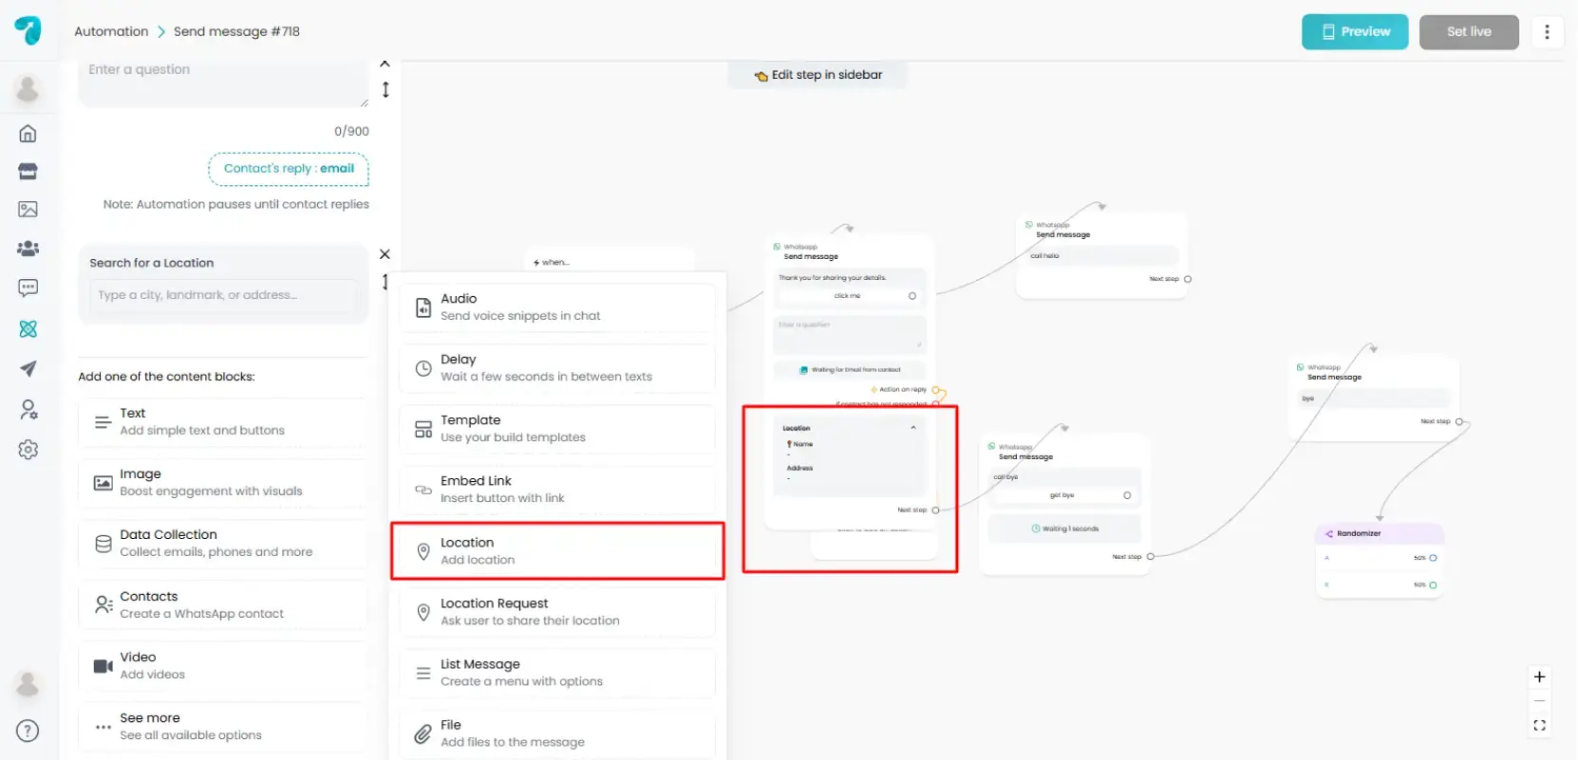Open the image gallery sidebar icon
The width and height of the screenshot is (1578, 760).
click(28, 210)
